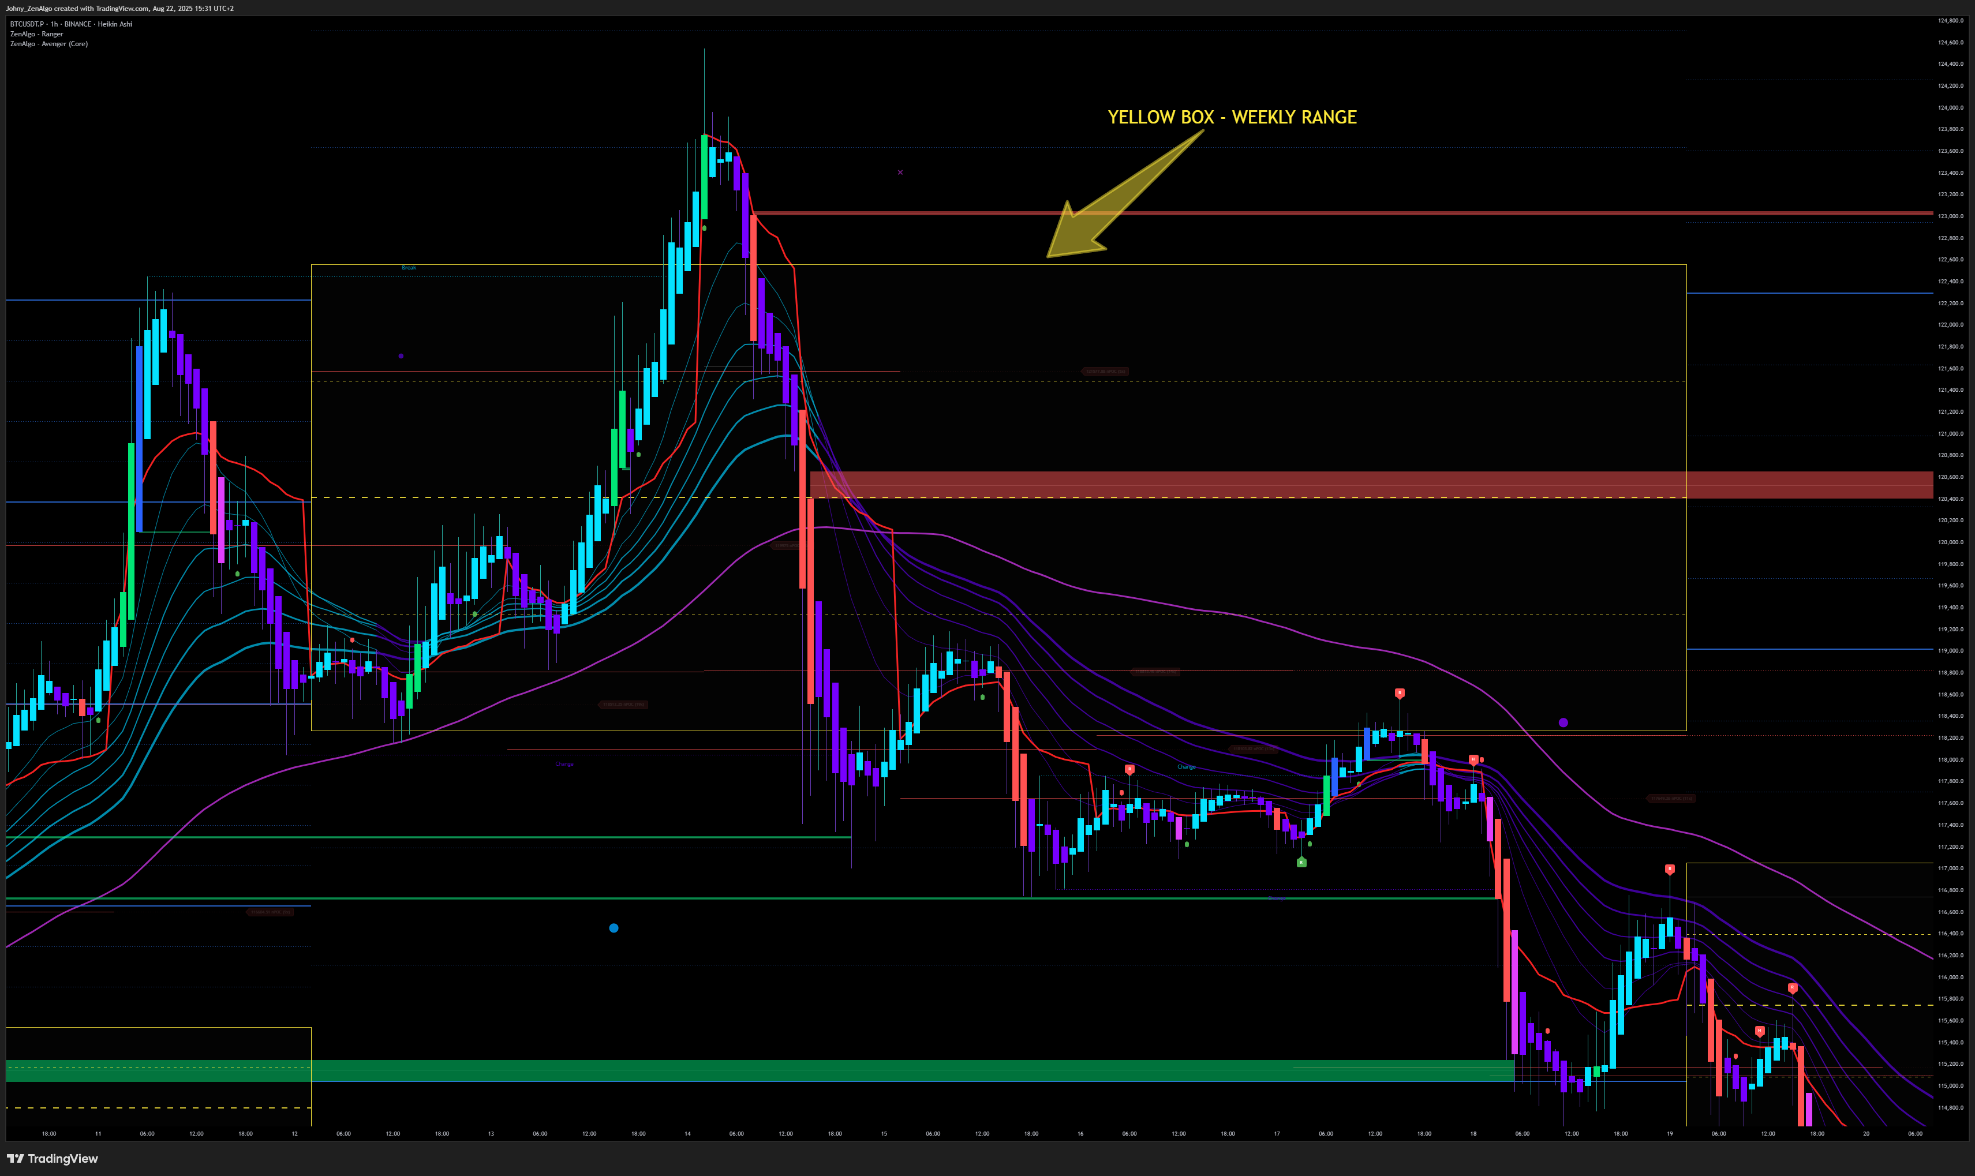Select the ZenAlgo - Ranger indicator label
Image resolution: width=1975 pixels, height=1176 pixels.
click(36, 34)
